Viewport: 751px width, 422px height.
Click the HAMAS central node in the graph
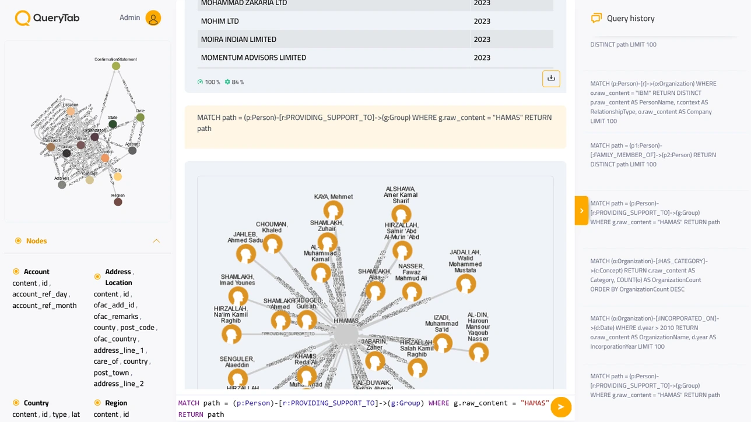[x=345, y=334]
